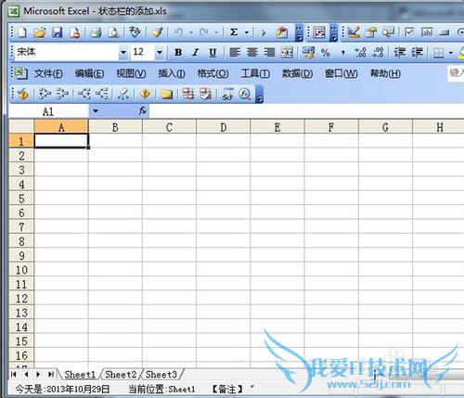Click the Permission icon next to Save
The height and width of the screenshot is (398, 464).
(x=75, y=32)
